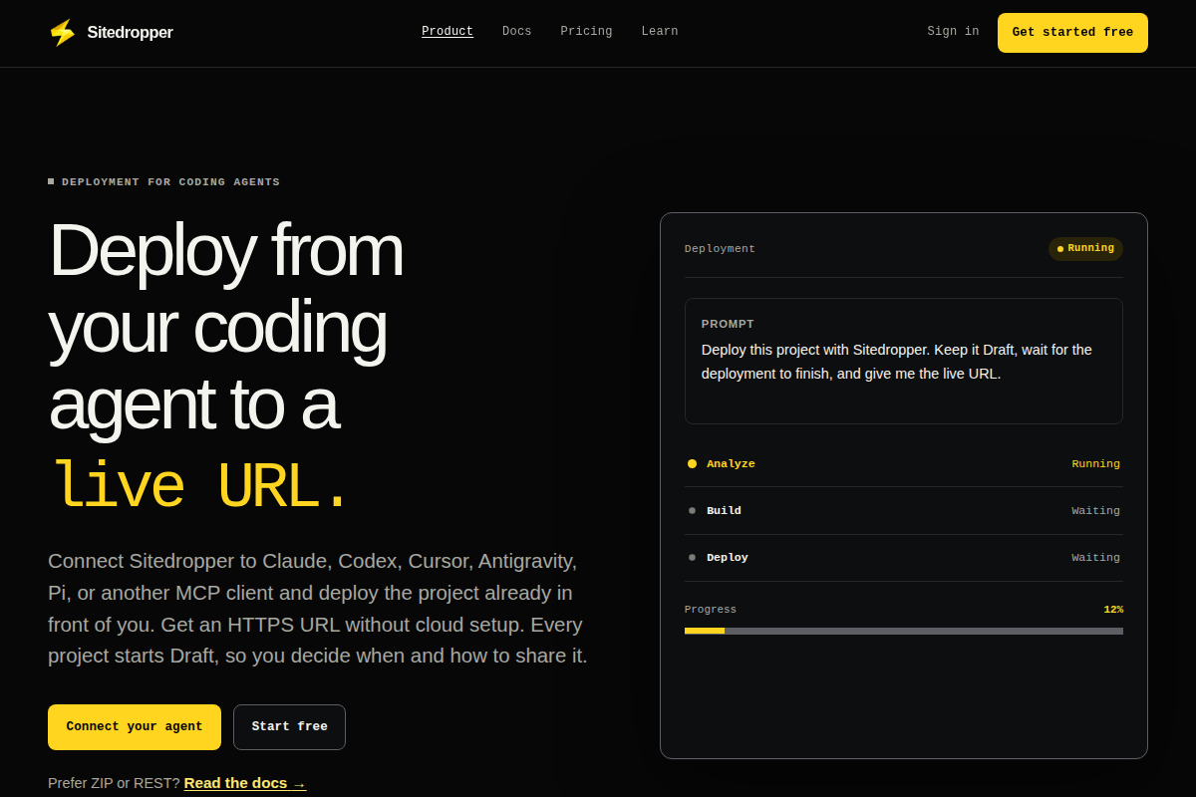
Task: Click the yellow Analyze step dot
Action: (x=692, y=464)
